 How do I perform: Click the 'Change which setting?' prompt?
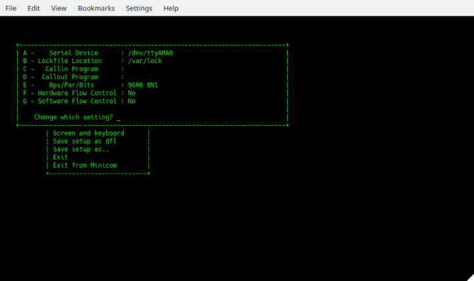[74, 117]
